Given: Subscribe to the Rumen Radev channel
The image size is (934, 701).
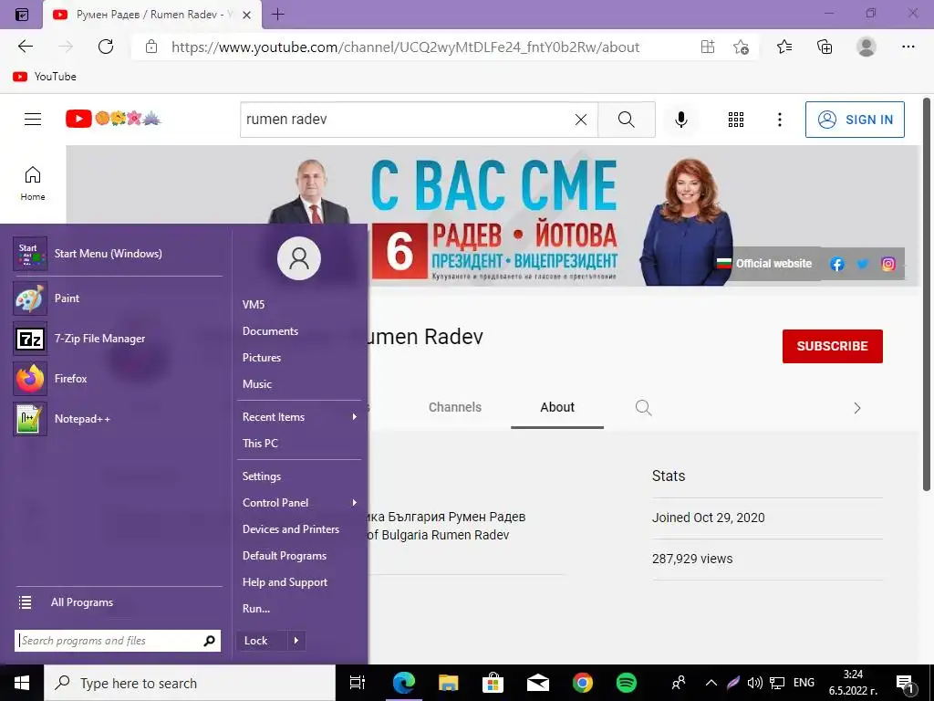Looking at the screenshot, I should (x=832, y=346).
